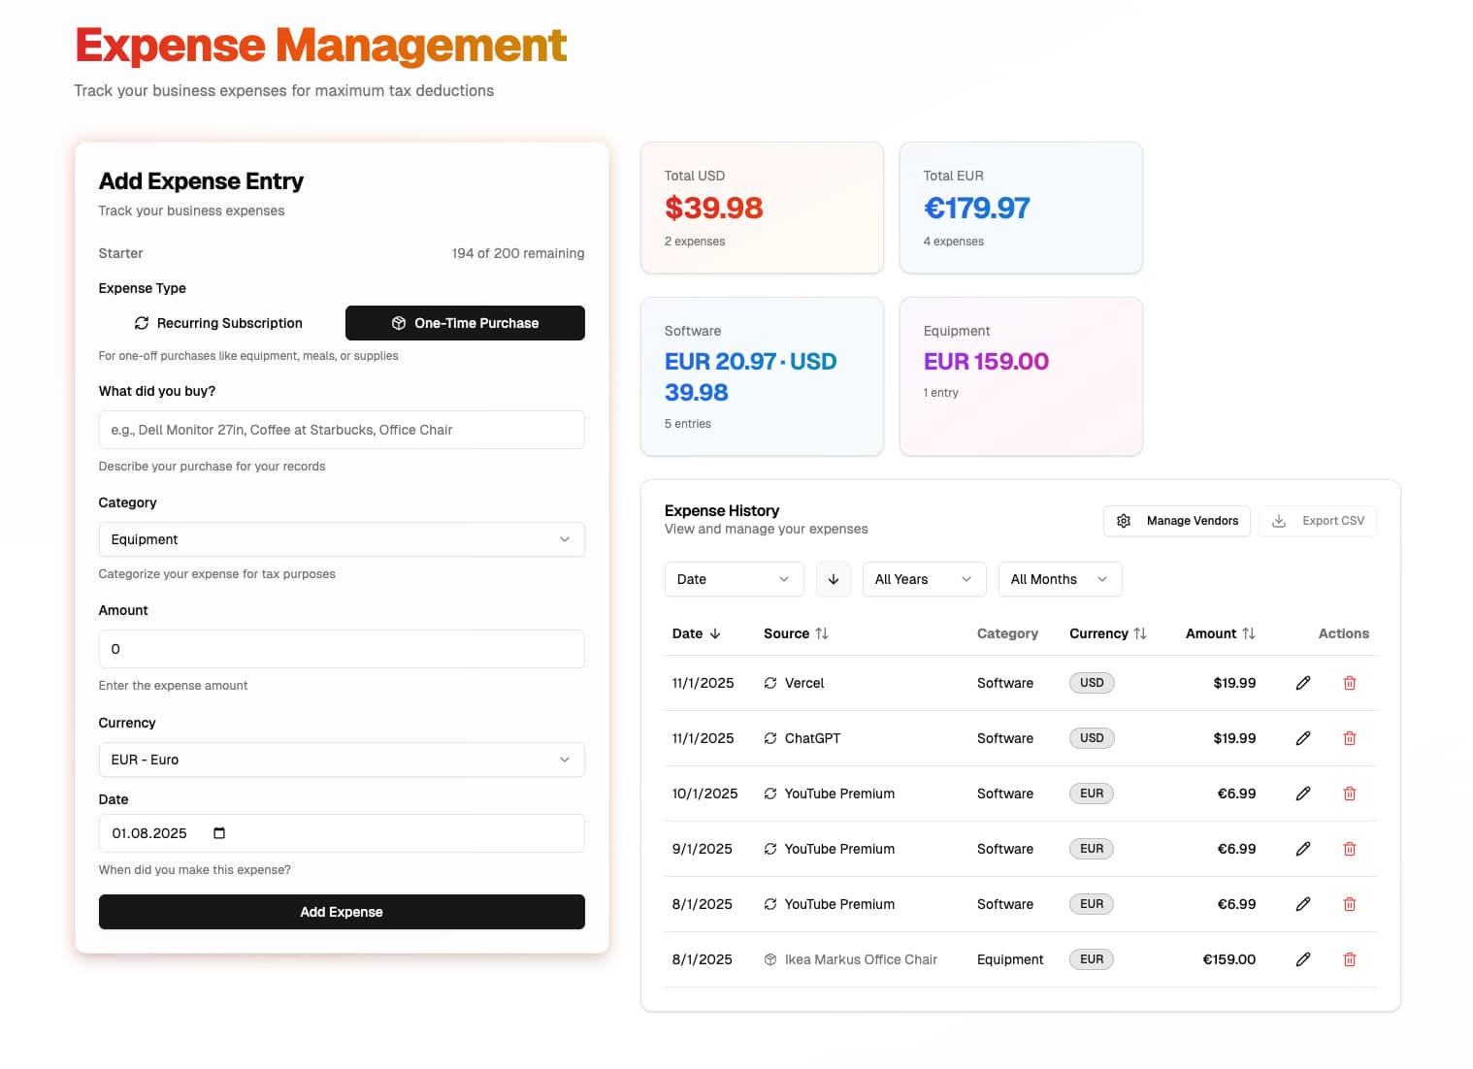Click the sort arrows on the Amount column

pos(1252,633)
